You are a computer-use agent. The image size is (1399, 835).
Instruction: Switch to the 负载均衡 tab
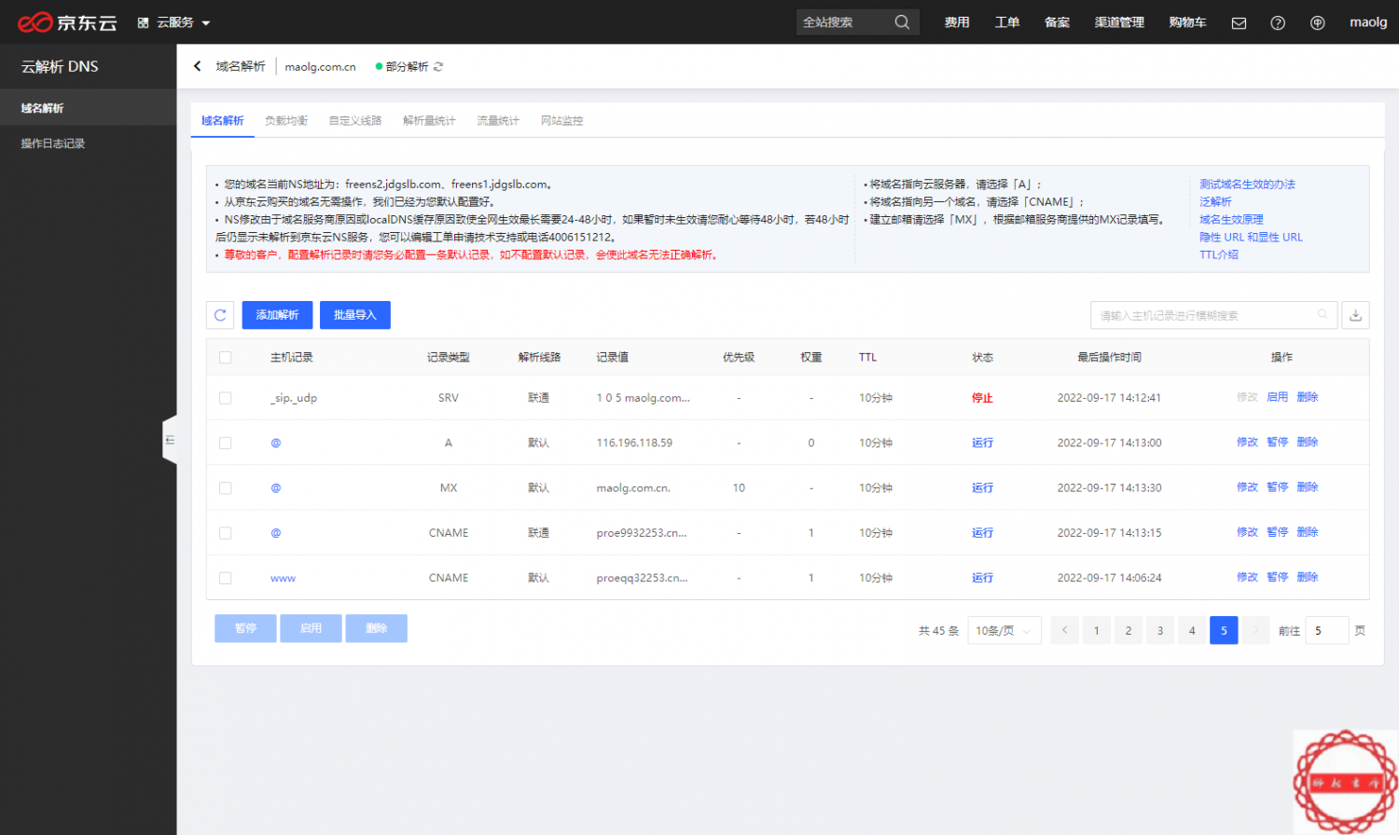click(x=286, y=121)
